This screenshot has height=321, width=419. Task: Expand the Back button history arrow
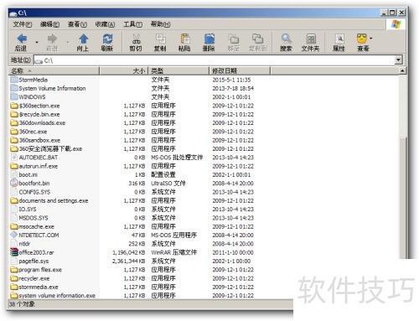click(37, 43)
